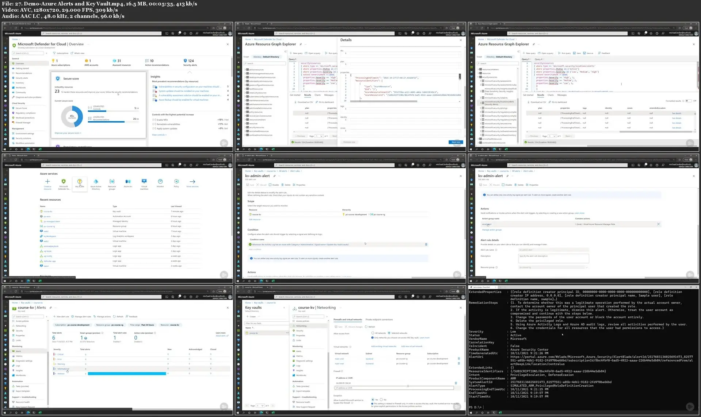Select the All networks radio button
701x417 pixels.
373,333
